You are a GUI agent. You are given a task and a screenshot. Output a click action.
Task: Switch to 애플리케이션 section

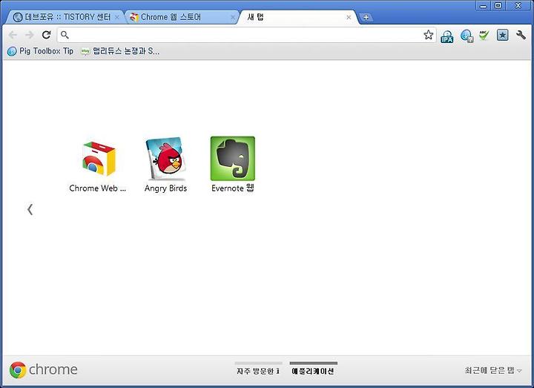[x=313, y=369]
